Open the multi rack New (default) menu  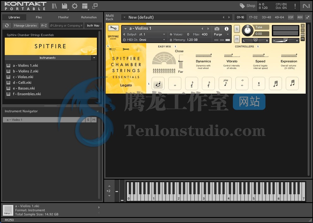click(125, 17)
